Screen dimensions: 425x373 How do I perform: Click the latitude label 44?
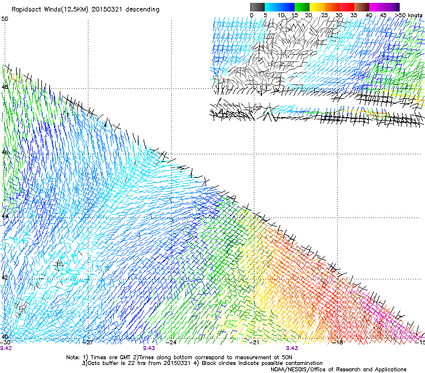5,216
